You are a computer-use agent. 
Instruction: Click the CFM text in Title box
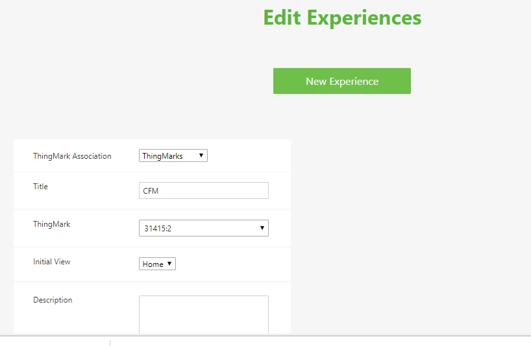coord(151,191)
